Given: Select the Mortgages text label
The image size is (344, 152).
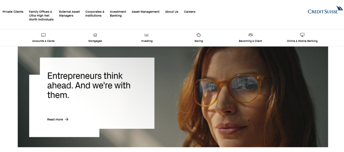Looking at the screenshot, I should 95,41.
